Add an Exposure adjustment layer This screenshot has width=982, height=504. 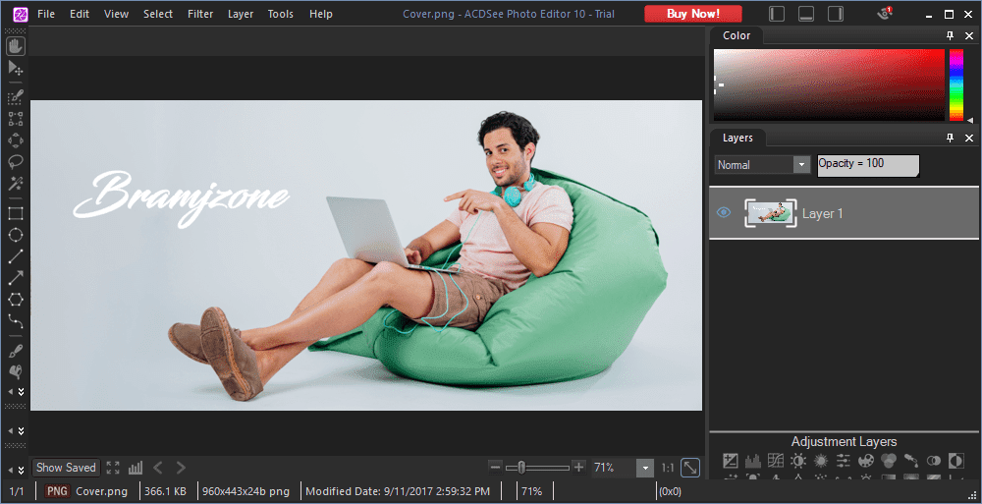[x=731, y=461]
